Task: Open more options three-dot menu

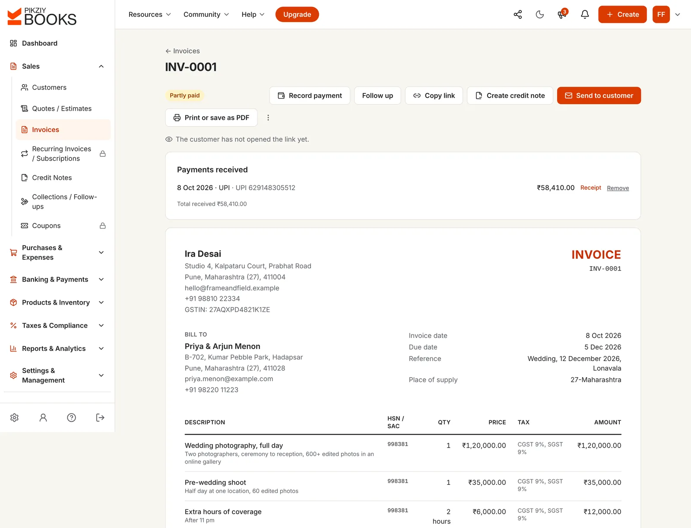Action: 268,118
